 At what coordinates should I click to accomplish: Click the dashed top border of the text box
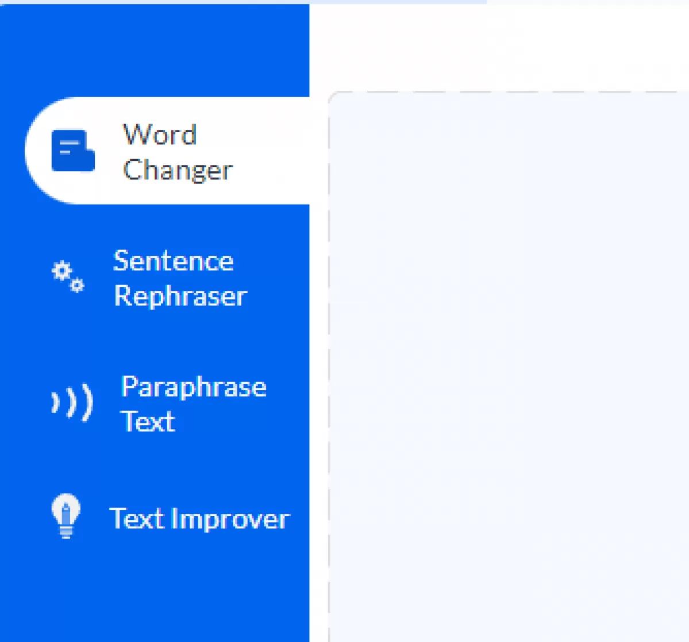(509, 92)
